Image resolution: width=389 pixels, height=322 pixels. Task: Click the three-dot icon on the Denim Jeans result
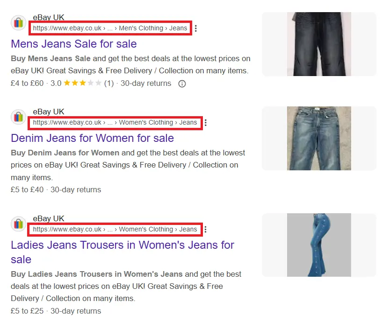(206, 122)
